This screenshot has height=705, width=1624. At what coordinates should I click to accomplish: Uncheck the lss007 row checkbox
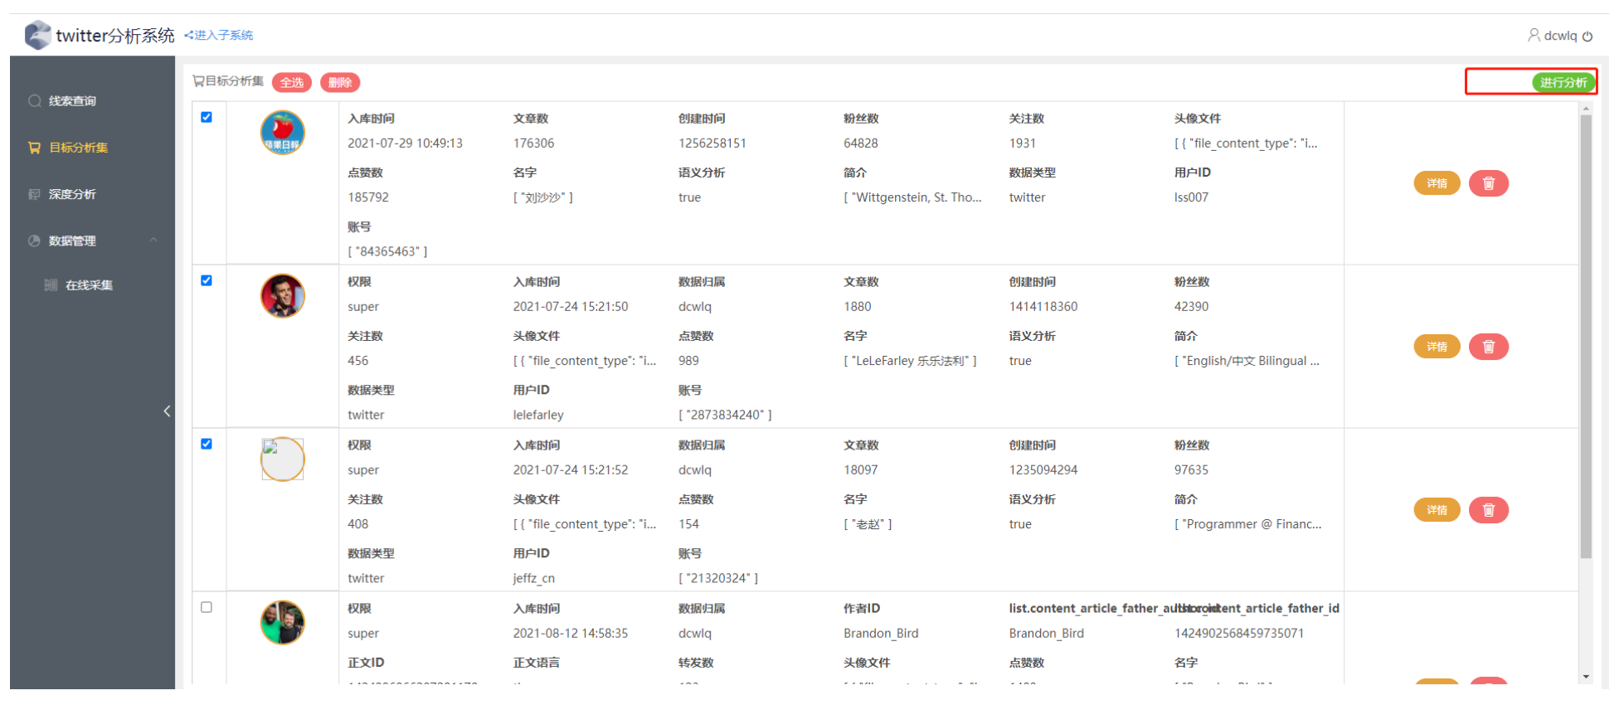pyautogui.click(x=207, y=117)
